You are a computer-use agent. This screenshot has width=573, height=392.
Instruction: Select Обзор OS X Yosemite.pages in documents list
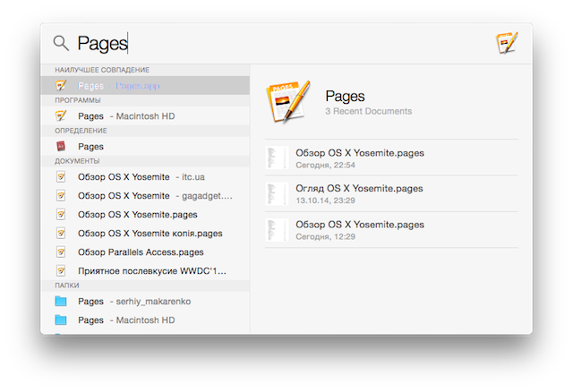pos(145,215)
